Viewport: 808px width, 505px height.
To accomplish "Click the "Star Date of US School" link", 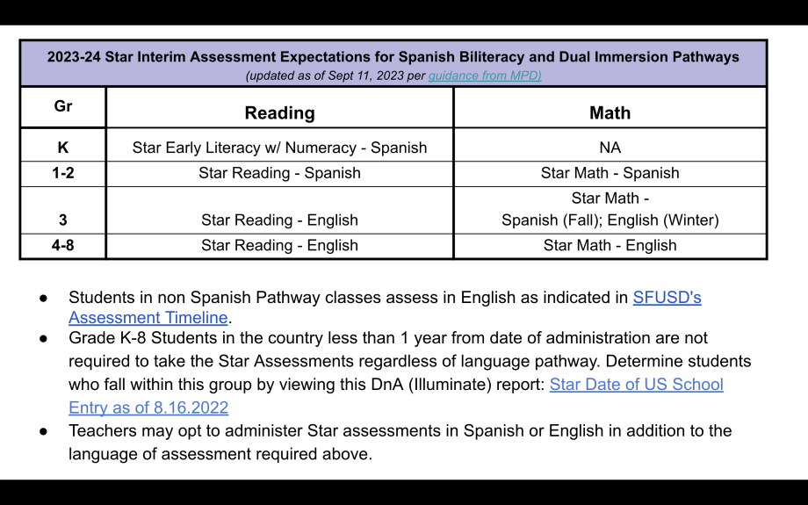I will pos(636,385).
